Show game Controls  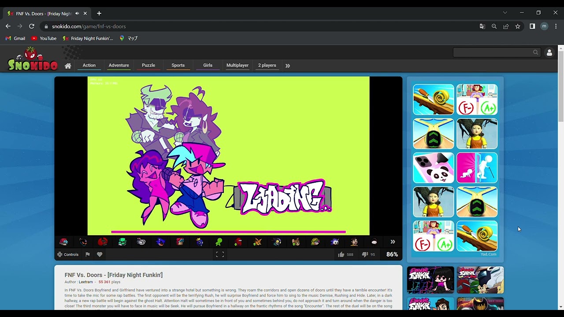[x=68, y=254]
